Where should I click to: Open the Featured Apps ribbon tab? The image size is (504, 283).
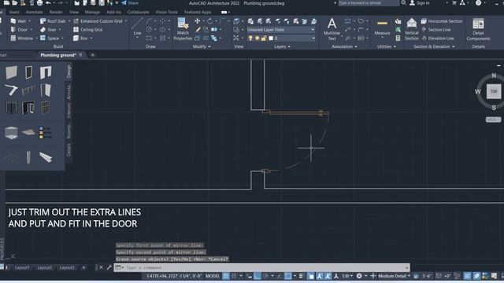coord(198,12)
